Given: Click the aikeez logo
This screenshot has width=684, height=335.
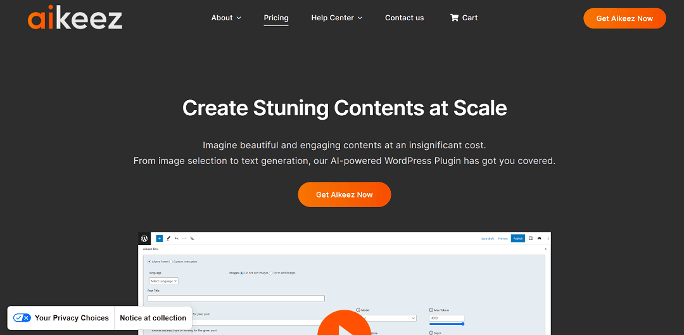Looking at the screenshot, I should [75, 19].
